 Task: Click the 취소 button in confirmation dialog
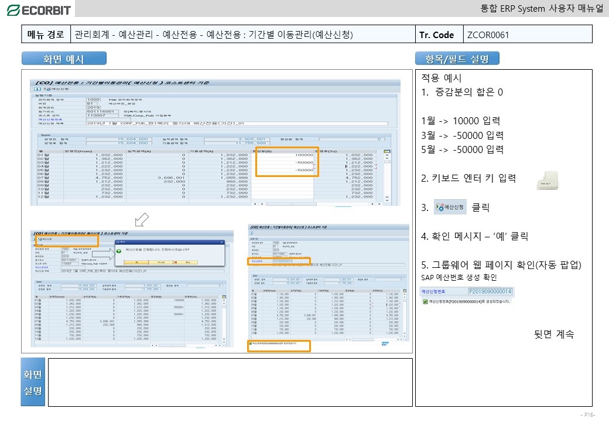[185, 263]
